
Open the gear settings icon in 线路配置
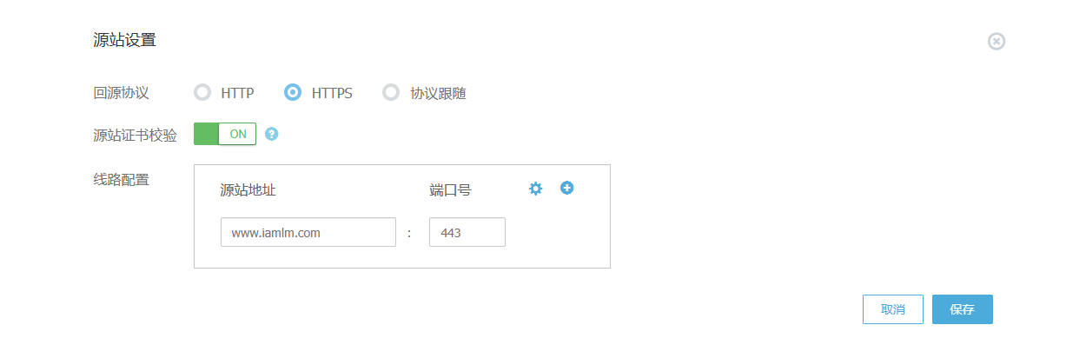point(536,189)
